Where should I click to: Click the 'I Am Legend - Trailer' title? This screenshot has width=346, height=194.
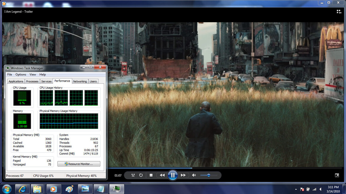pyautogui.click(x=19, y=12)
